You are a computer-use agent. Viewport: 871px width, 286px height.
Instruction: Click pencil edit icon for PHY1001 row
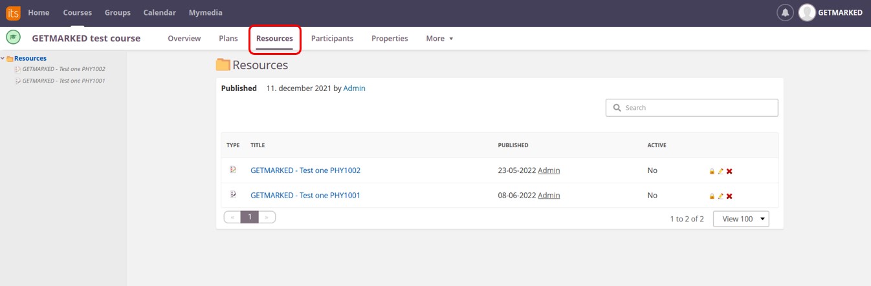(720, 196)
